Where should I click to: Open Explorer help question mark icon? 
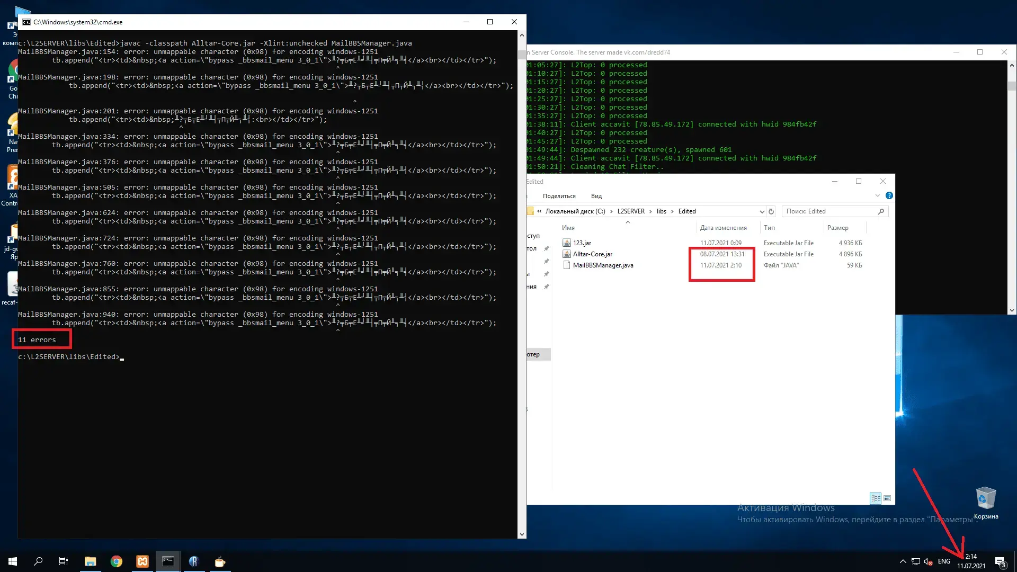pyautogui.click(x=889, y=195)
